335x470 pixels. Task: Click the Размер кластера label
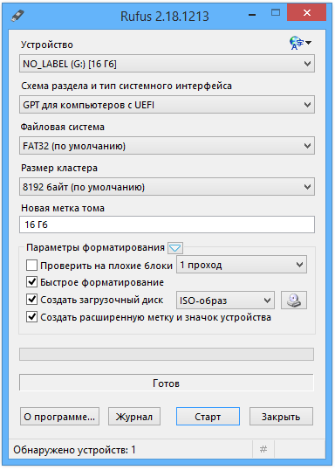(x=59, y=168)
